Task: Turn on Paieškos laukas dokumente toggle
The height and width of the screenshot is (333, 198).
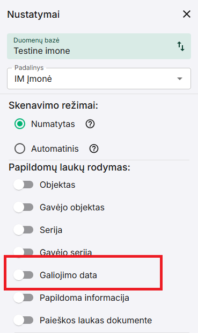Action: (x=24, y=320)
